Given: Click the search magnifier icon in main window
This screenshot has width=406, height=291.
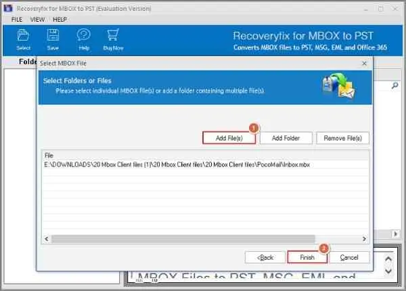Looking at the screenshot, I should (394, 85).
